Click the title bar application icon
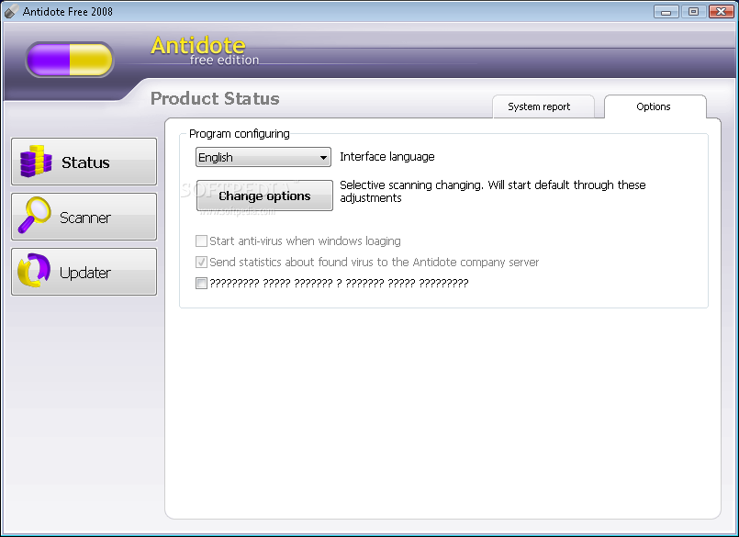 pyautogui.click(x=11, y=11)
